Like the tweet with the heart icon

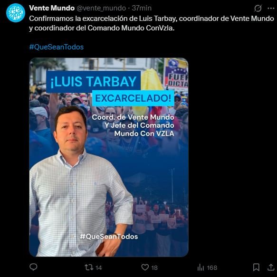pos(145,267)
